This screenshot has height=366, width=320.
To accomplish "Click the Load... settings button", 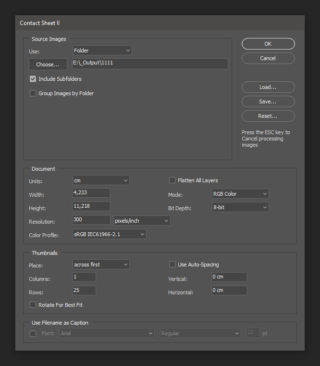I will tap(268, 87).
